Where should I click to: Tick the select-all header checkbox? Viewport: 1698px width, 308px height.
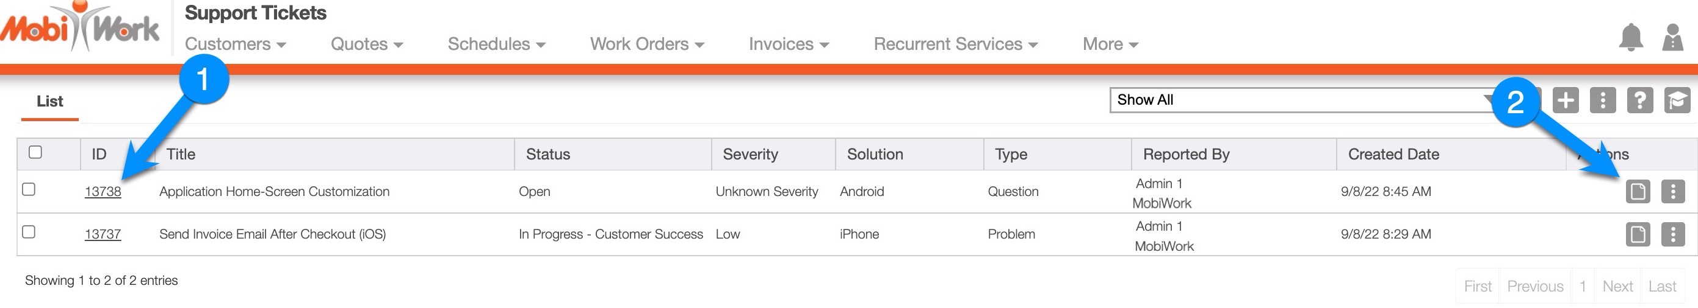35,152
